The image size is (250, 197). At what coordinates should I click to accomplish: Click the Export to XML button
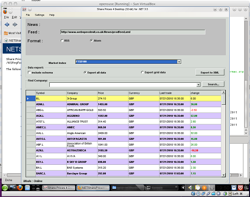[209, 73]
